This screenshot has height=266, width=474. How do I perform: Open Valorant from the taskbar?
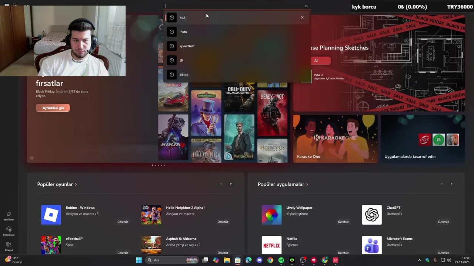pos(336,260)
